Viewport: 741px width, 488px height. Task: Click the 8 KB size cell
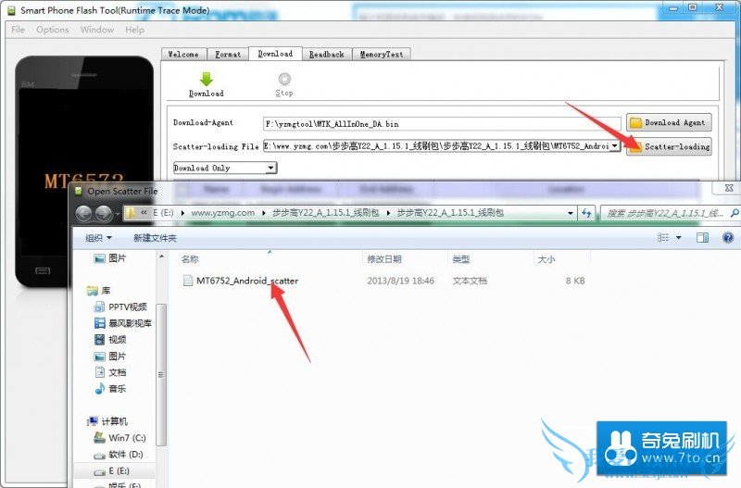point(575,281)
